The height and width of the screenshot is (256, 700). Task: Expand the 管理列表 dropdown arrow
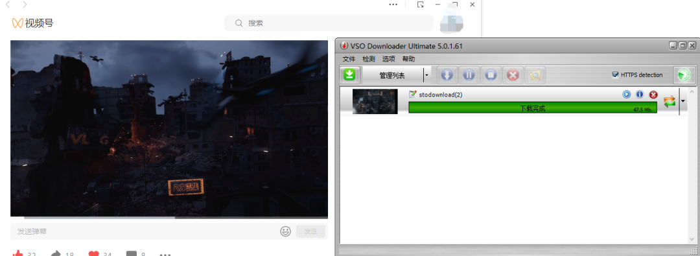coord(426,75)
